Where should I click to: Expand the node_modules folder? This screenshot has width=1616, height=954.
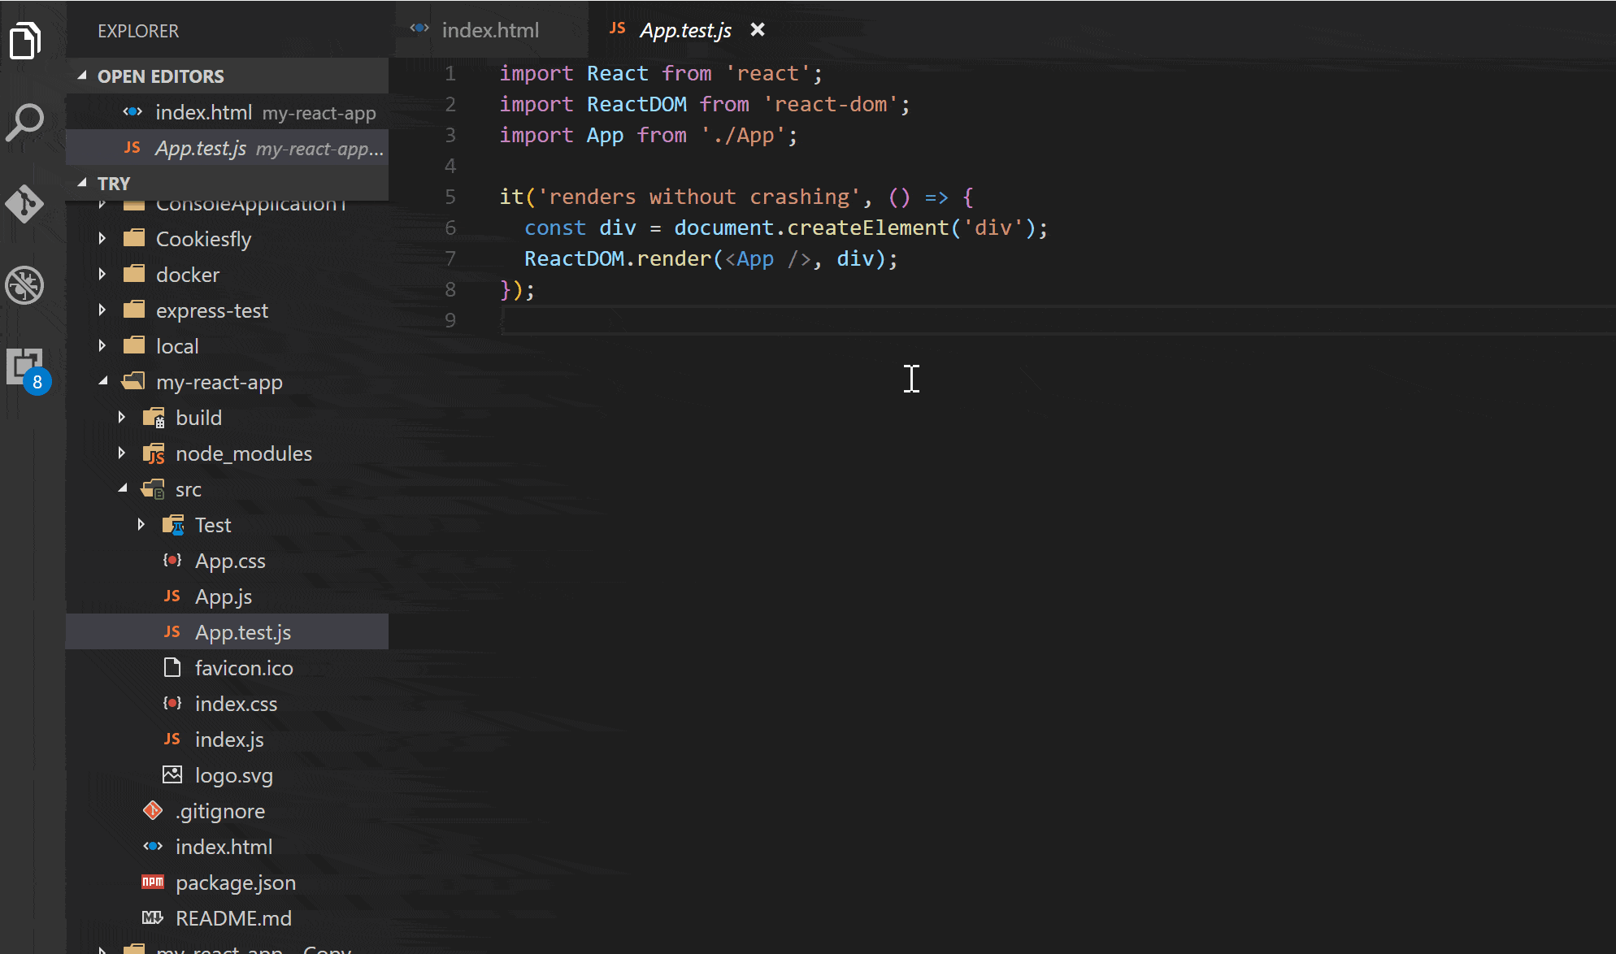tap(122, 453)
